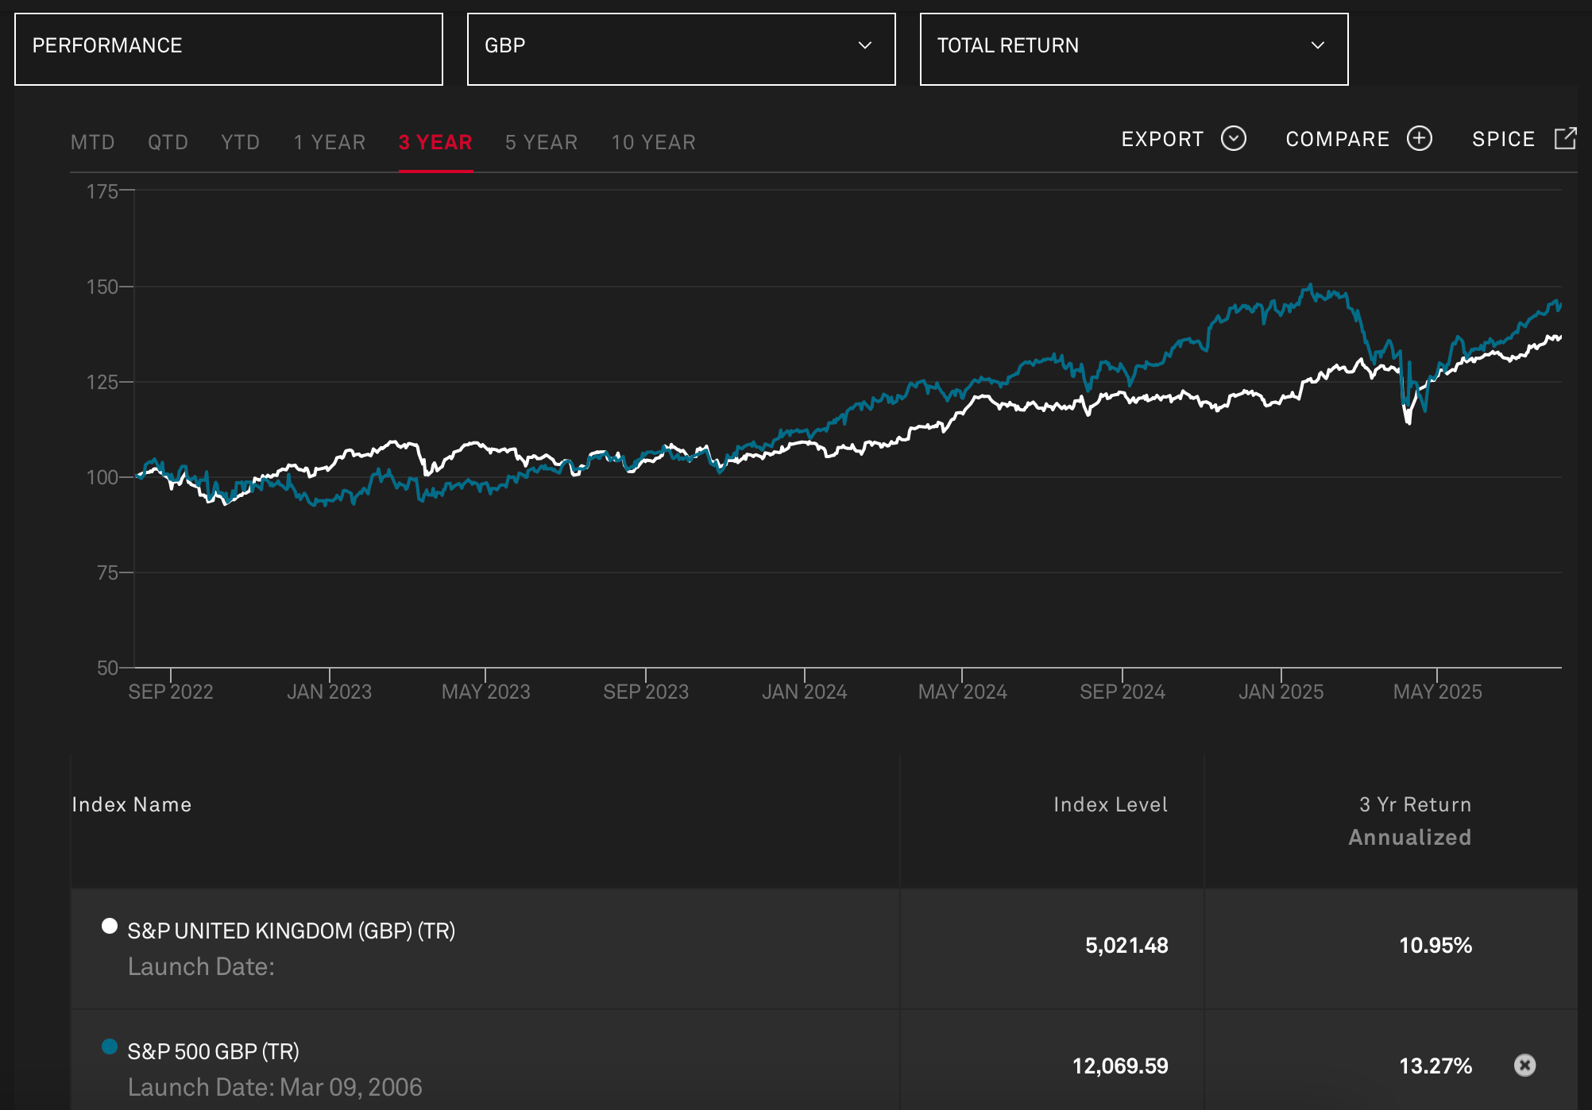
Task: Remove S&P 500 GBP comparison with X icon
Action: (x=1524, y=1065)
